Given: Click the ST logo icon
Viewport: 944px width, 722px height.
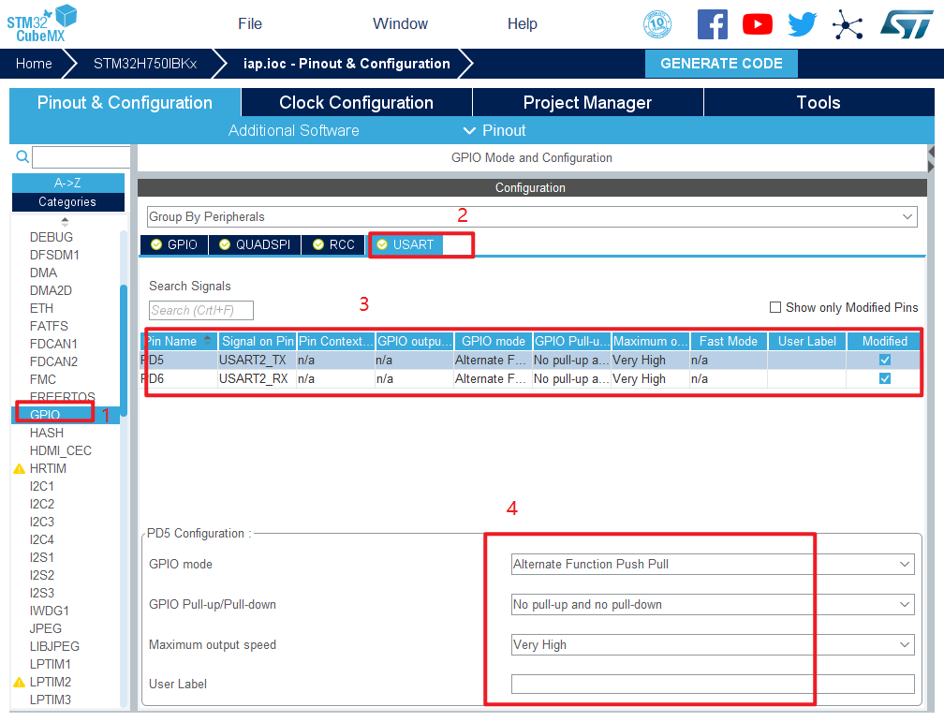Looking at the screenshot, I should [x=906, y=24].
